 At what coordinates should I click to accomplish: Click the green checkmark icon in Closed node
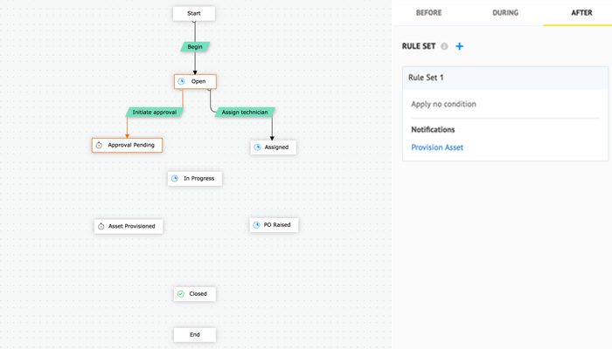pyautogui.click(x=180, y=294)
